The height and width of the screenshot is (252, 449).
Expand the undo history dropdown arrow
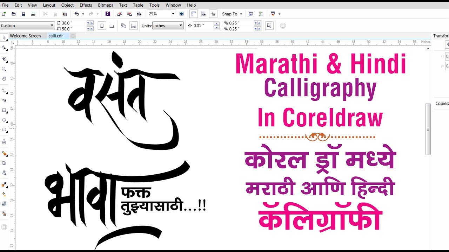83,14
